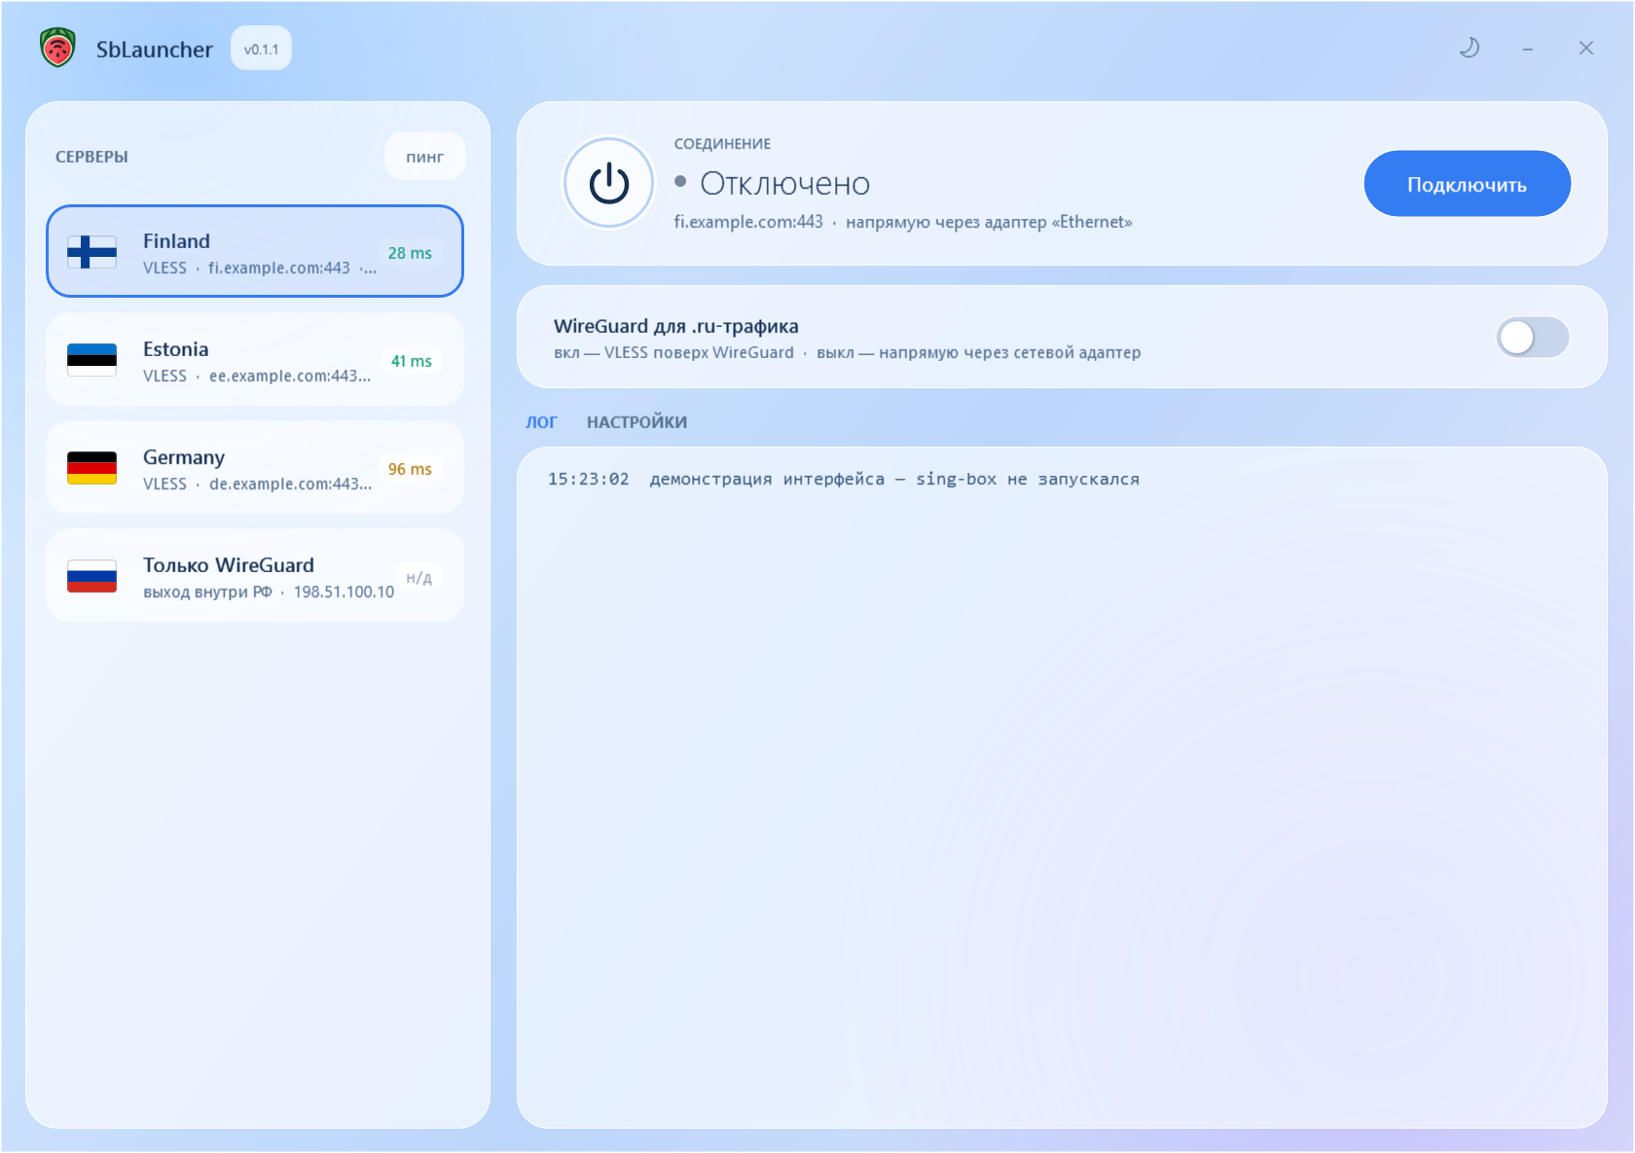Click the SbLauncher watermelon shield logo
The image size is (1635, 1153).
click(58, 48)
